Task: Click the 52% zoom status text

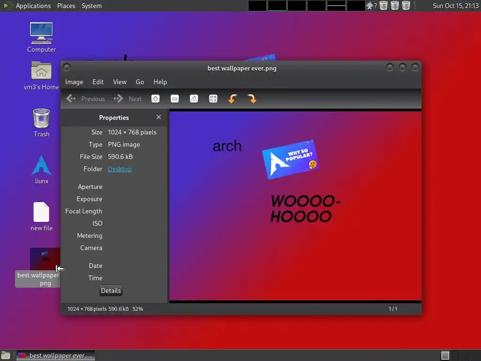Action: tap(138, 309)
